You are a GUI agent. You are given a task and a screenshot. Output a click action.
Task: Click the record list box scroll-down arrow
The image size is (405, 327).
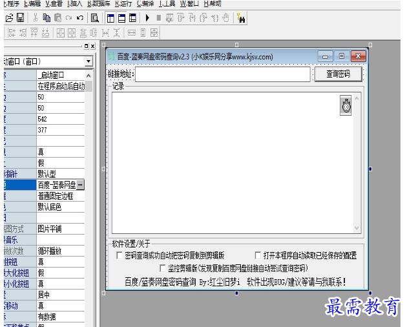(357, 227)
